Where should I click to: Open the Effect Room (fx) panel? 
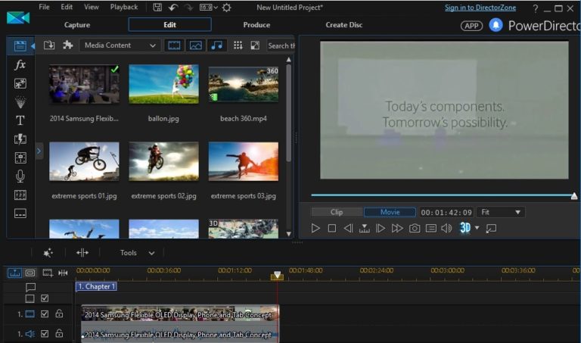(20, 65)
